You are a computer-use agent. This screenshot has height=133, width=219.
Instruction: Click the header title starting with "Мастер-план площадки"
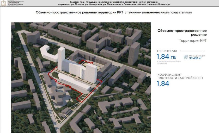114,2
